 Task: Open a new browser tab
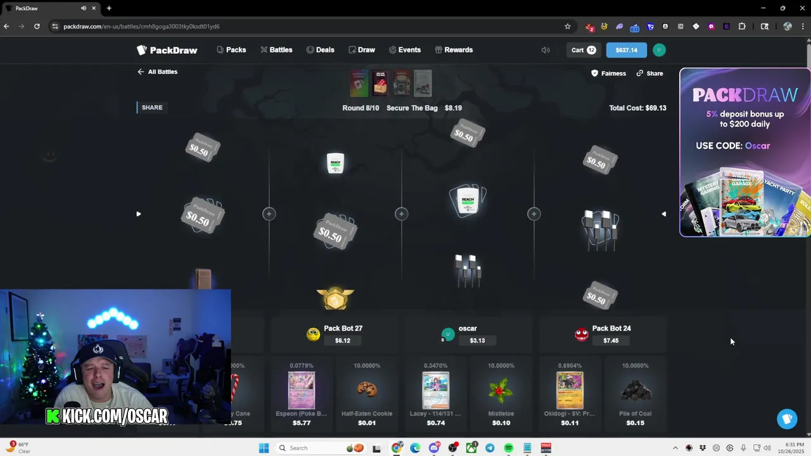(109, 8)
